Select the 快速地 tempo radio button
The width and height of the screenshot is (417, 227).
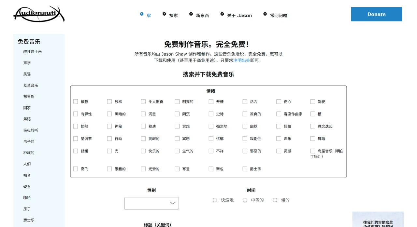point(215,200)
